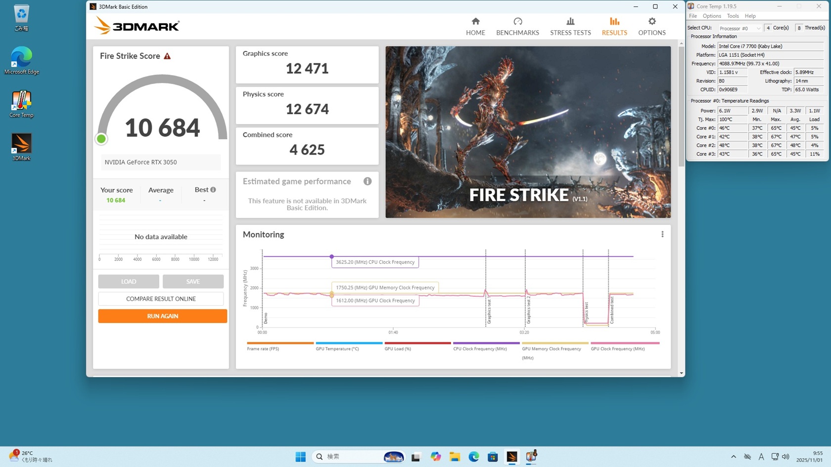Open the STRESS TESTS section
This screenshot has height=467, width=831.
(x=570, y=27)
